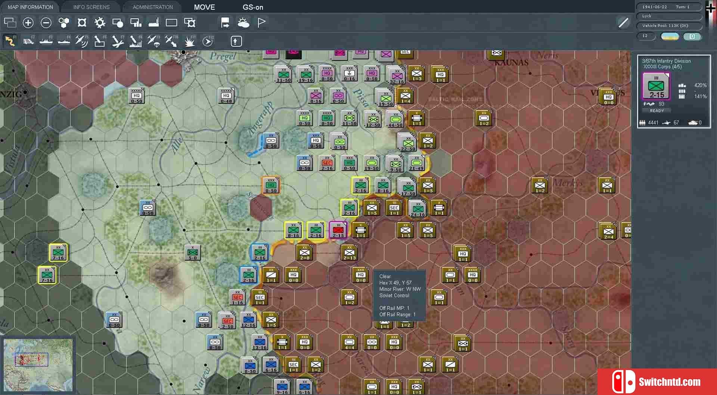Viewport: 717px width, 395px height.
Task: Open the gear preferences icon
Action: pos(100,23)
